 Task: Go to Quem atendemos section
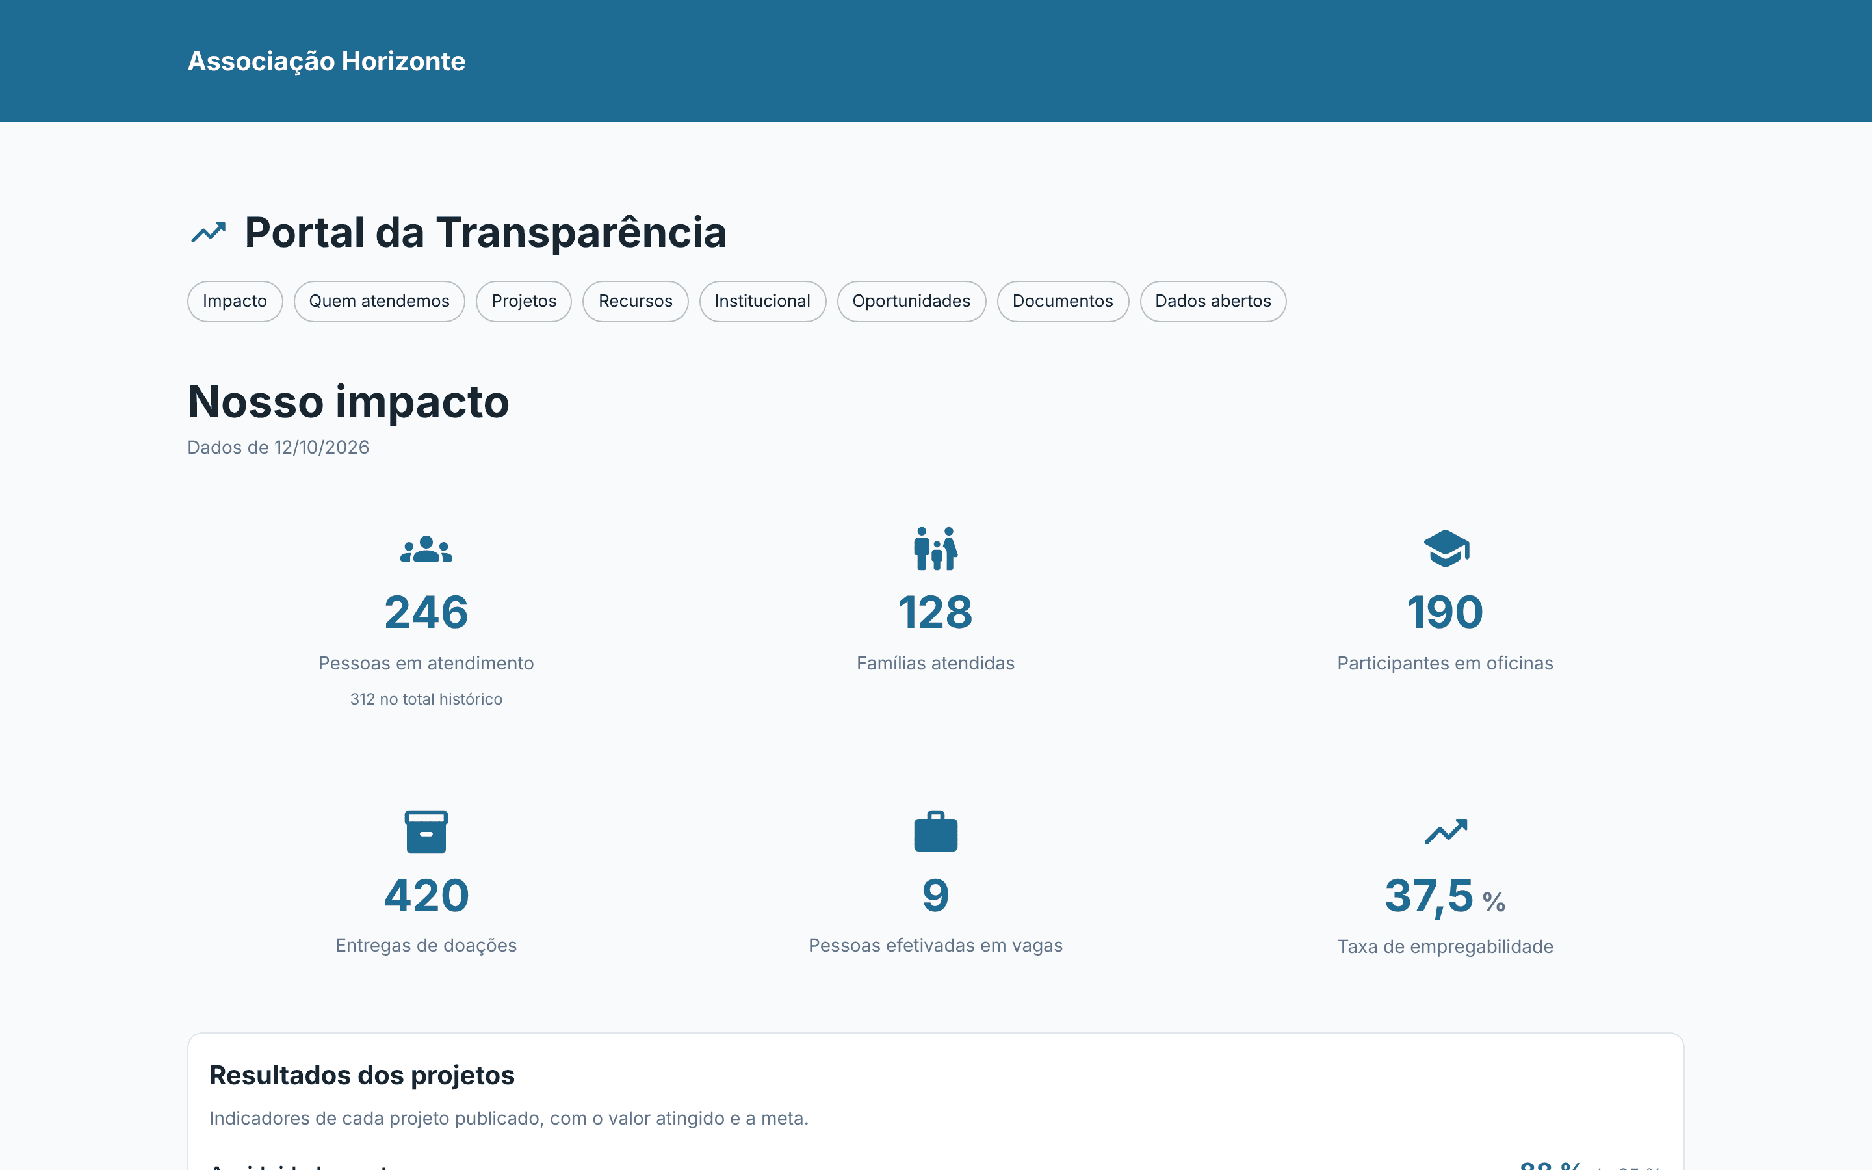coord(379,301)
